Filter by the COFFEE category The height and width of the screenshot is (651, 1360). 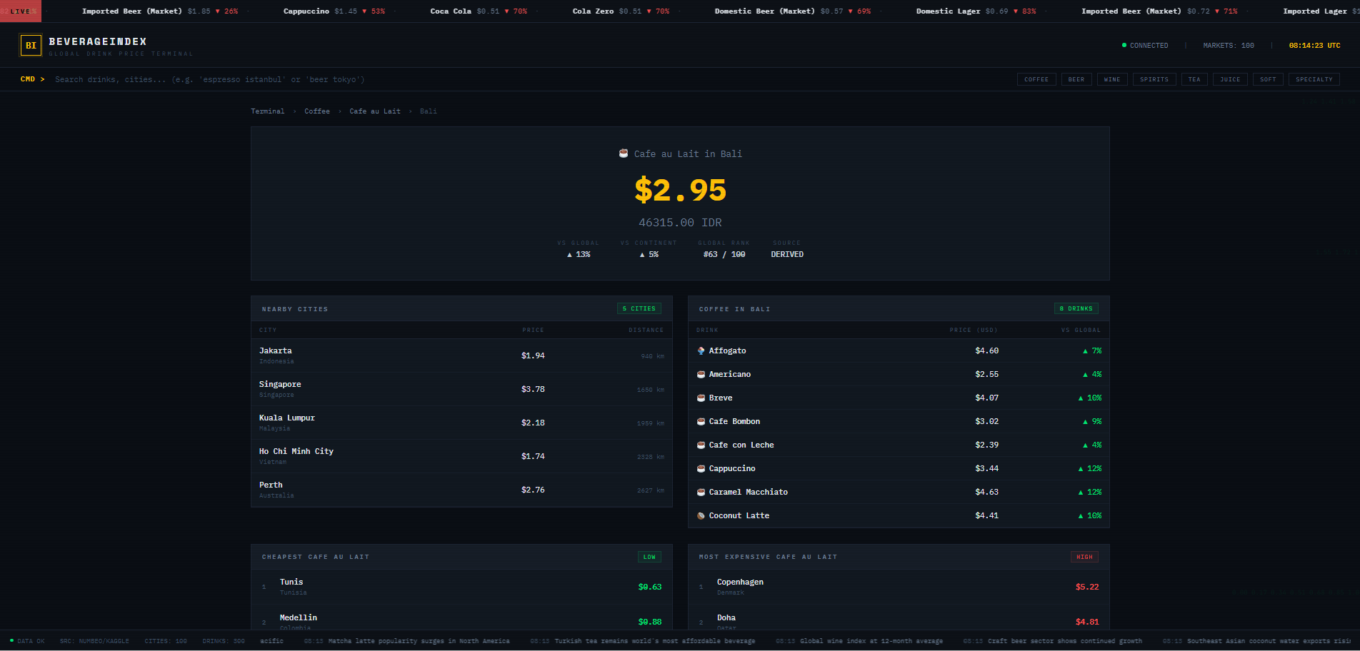point(1036,79)
